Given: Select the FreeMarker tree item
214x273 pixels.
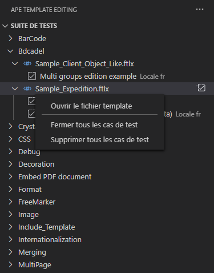Looking at the screenshot, I should 37,202.
